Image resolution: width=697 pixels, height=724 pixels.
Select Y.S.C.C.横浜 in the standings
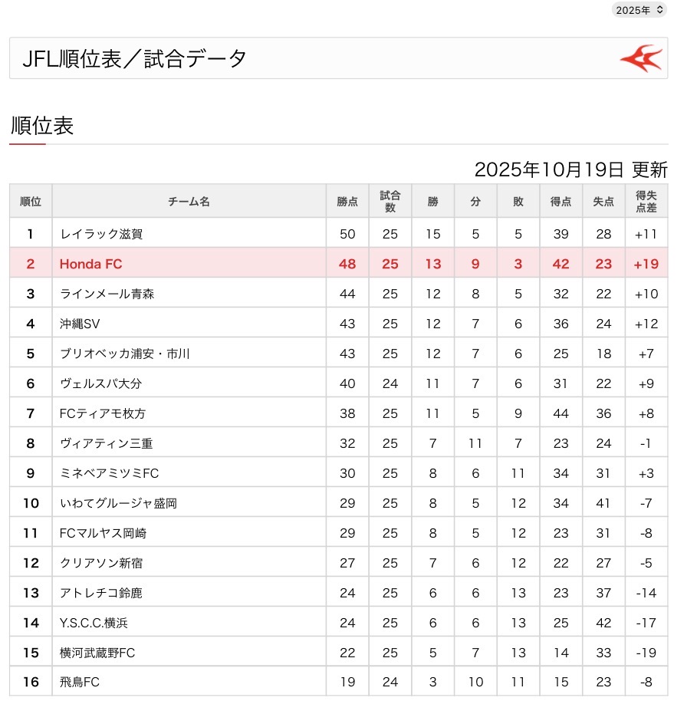tap(93, 623)
